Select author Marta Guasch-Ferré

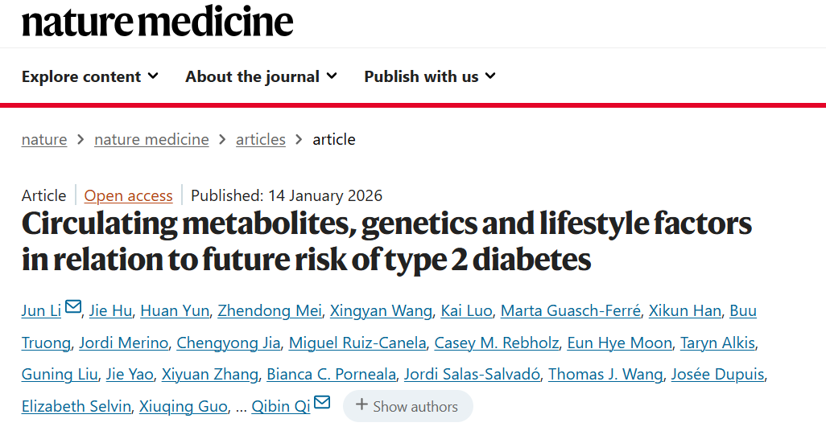[x=571, y=310]
